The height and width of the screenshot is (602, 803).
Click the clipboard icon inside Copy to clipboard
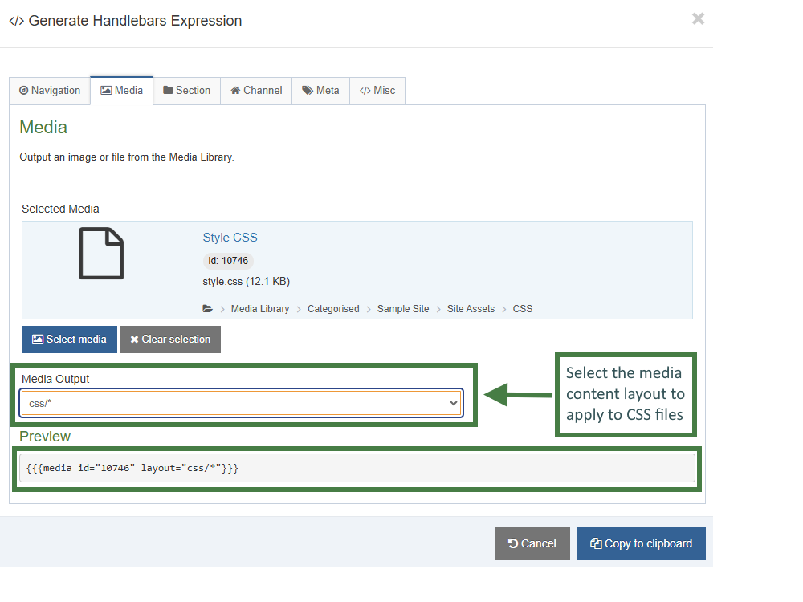[x=595, y=543]
